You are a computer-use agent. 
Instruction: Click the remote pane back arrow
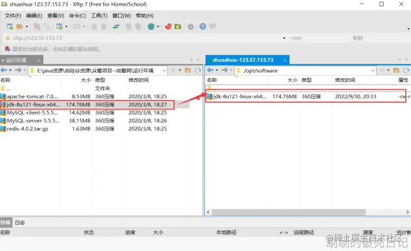tap(210, 70)
